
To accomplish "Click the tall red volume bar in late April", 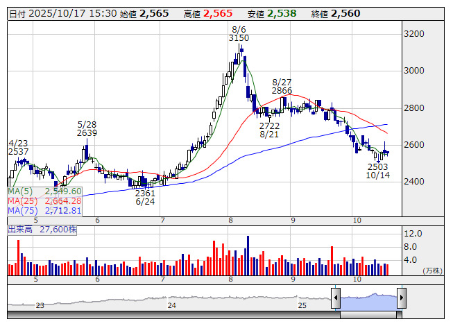I will [x=19, y=257].
